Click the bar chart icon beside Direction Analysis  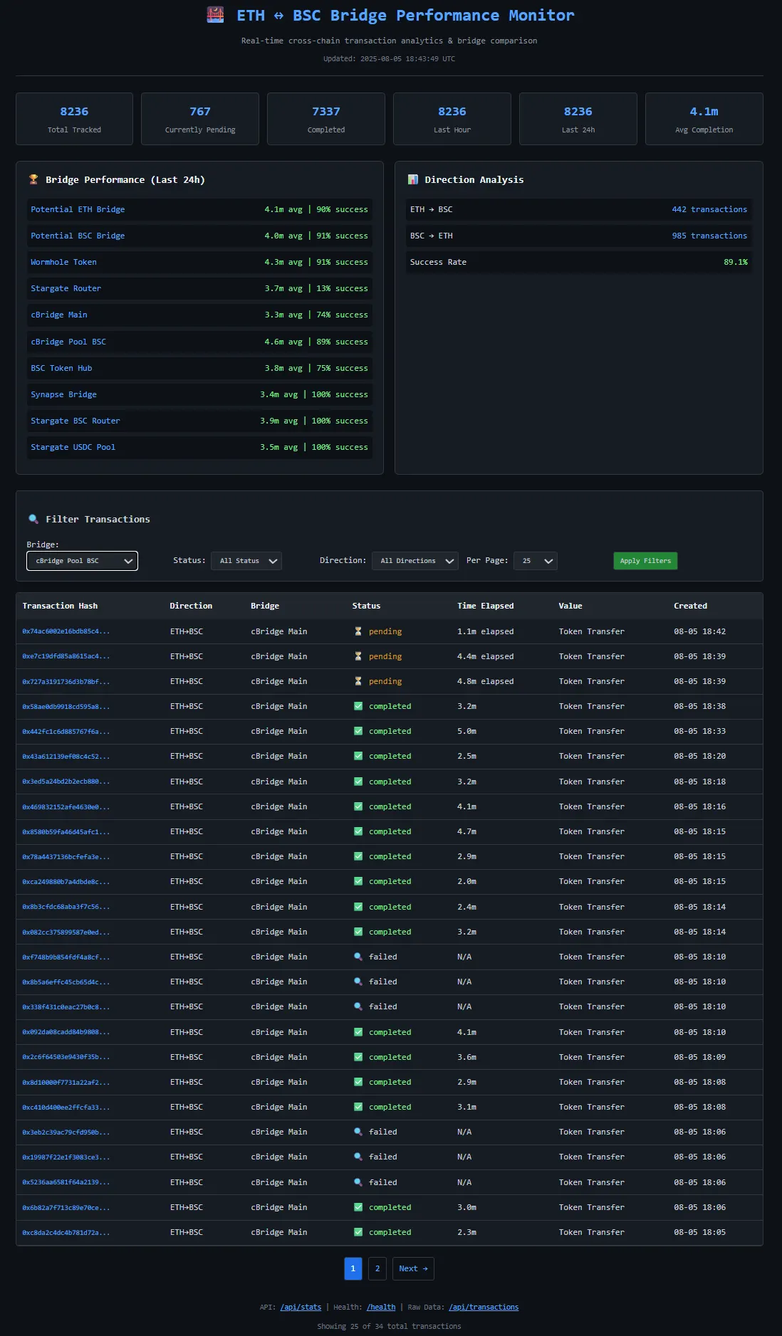(x=413, y=179)
